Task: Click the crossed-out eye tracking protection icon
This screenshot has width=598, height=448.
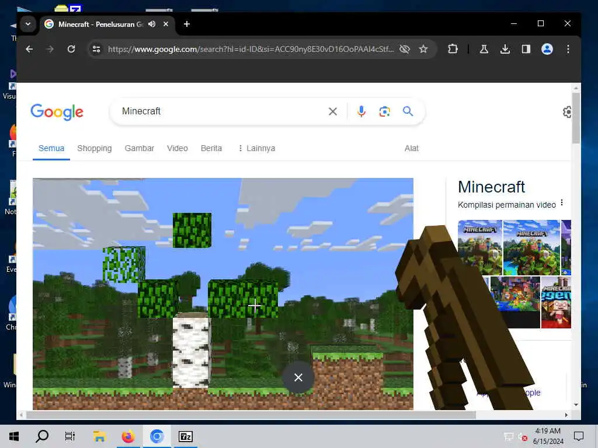Action: [405, 49]
